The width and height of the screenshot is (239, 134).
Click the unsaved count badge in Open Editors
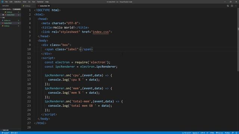16,9
